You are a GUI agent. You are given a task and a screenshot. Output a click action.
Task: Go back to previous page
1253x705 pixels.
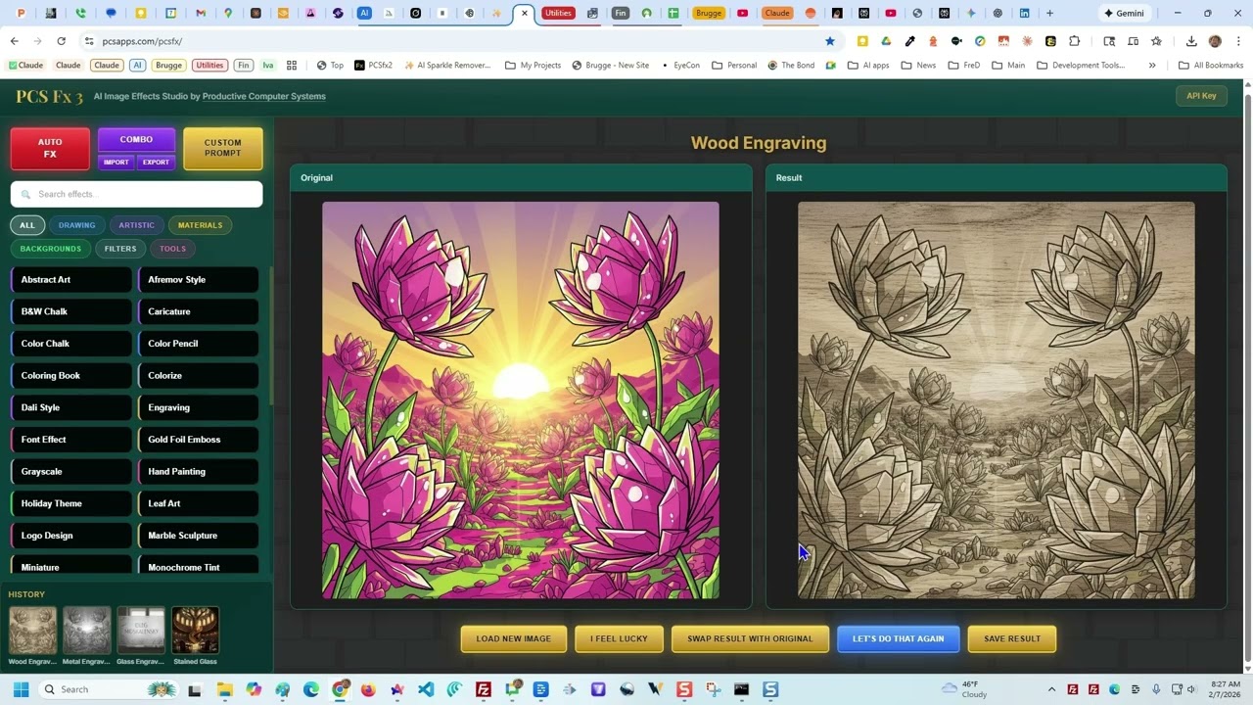click(x=14, y=41)
